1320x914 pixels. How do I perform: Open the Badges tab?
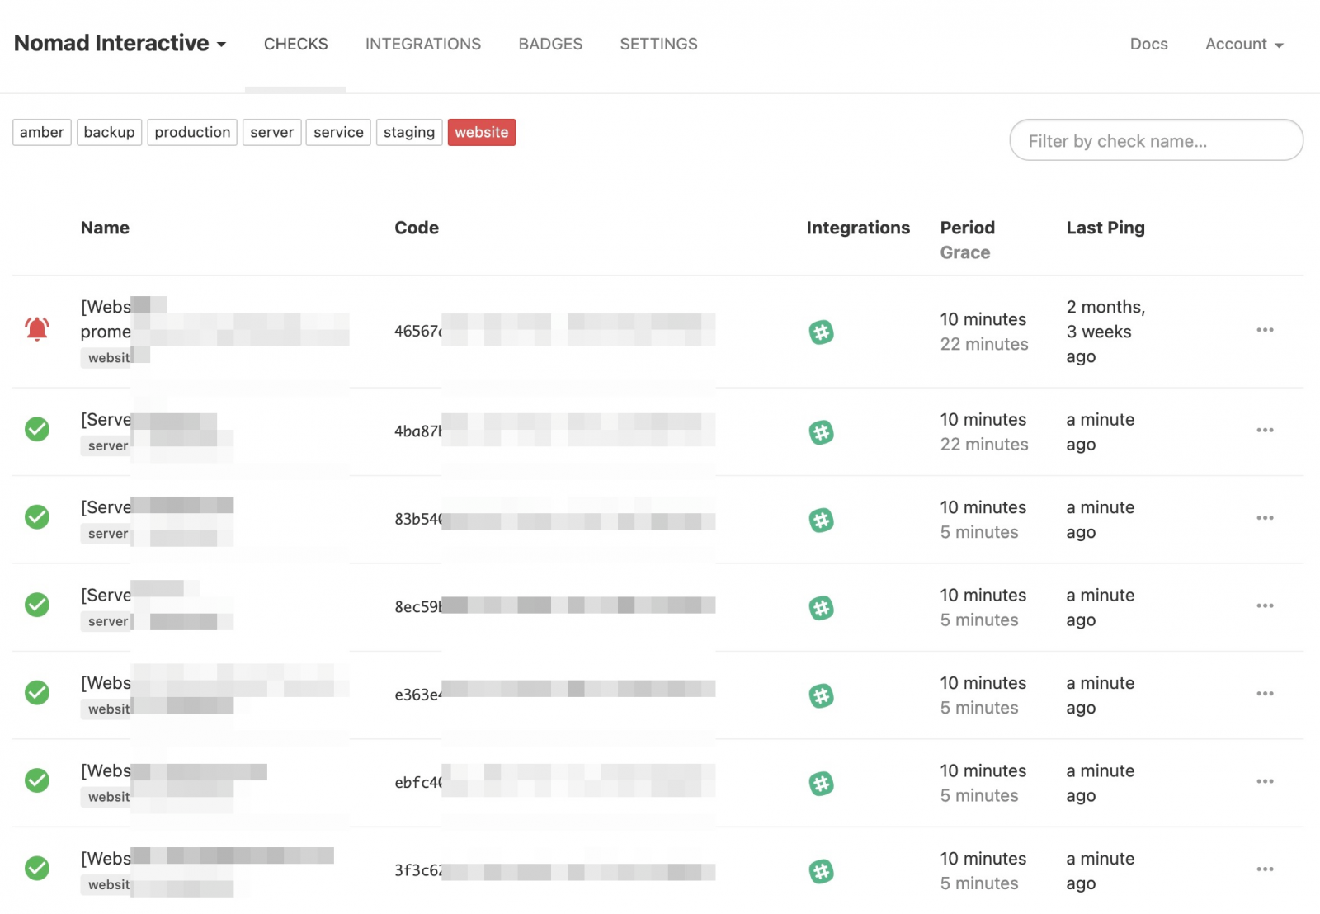pos(550,45)
